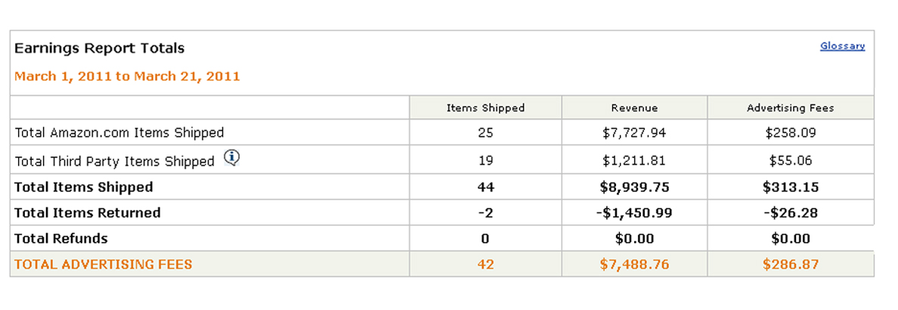Image resolution: width=898 pixels, height=310 pixels.
Task: Select the Advertising Fees column header
Action: click(790, 108)
